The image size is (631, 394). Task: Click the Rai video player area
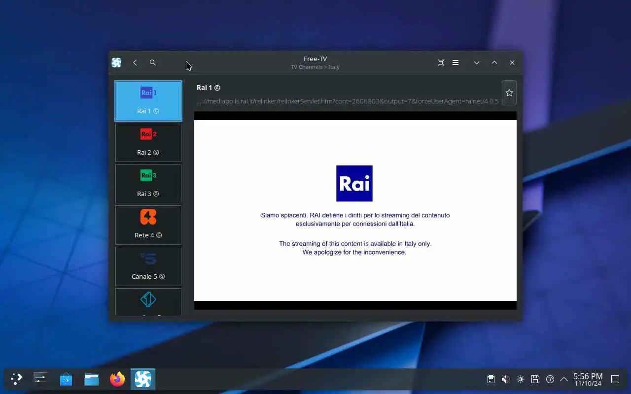pyautogui.click(x=355, y=210)
